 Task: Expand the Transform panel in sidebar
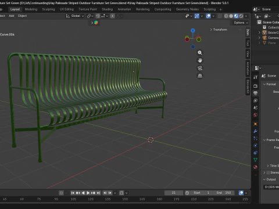(219, 30)
